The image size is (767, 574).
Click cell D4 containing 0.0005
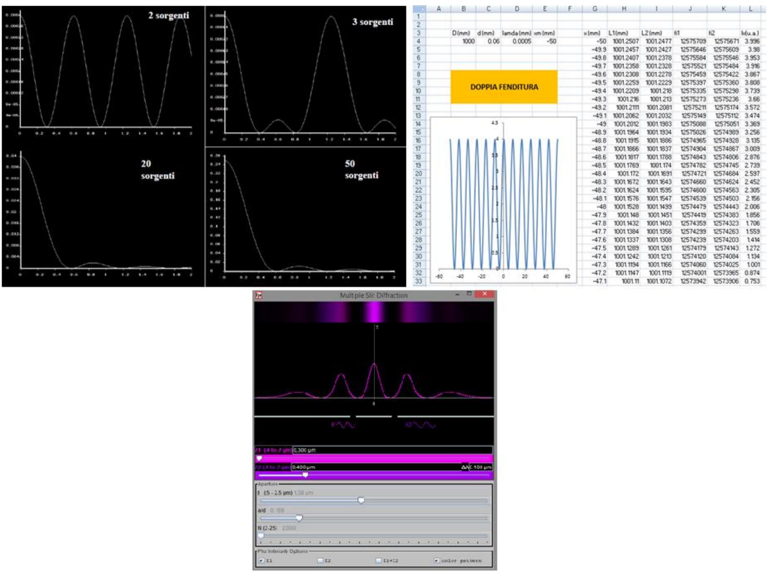tap(516, 41)
